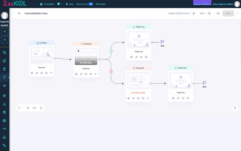
Task: Duplicate the Checkout step
Action: pyautogui.click(x=91, y=74)
